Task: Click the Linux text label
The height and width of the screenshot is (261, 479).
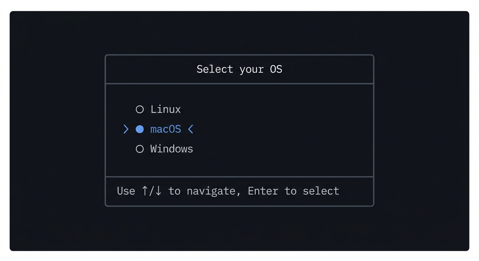Action: (x=165, y=109)
